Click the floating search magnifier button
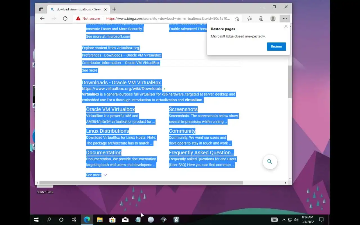Viewport: 360px width, 225px height. pos(270,162)
